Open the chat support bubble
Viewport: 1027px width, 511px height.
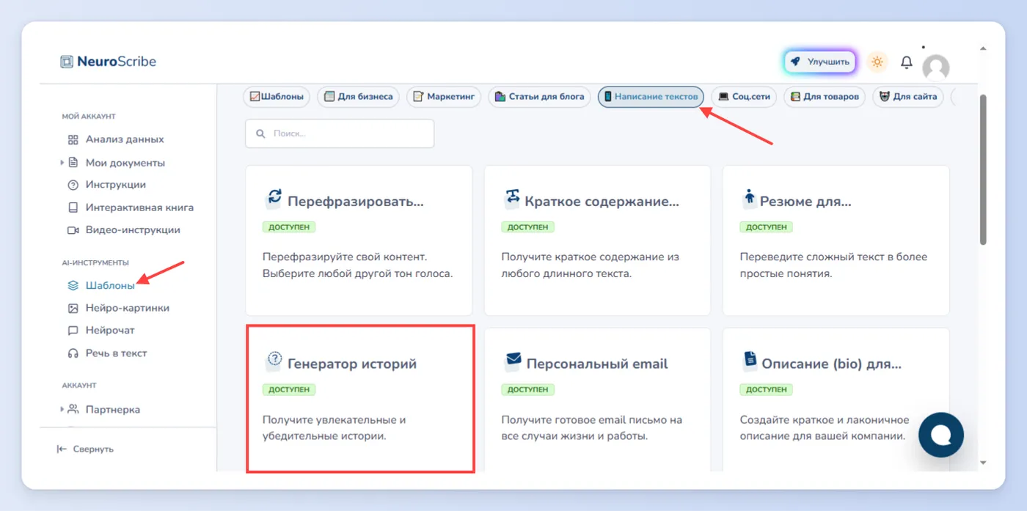941,435
